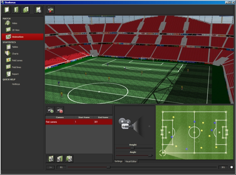Click the record animation camera toolbar icon
Image resolution: width=236 pixels, height=175 pixels.
tap(50, 10)
